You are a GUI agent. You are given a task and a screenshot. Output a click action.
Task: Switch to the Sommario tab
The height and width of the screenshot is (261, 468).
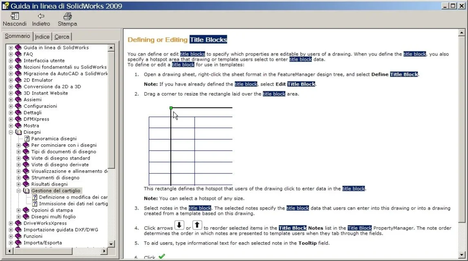(x=17, y=36)
